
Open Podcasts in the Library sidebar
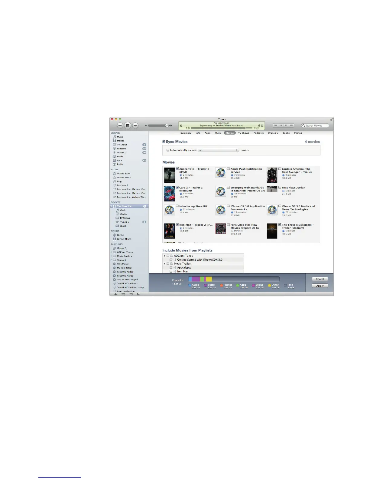pos(122,149)
